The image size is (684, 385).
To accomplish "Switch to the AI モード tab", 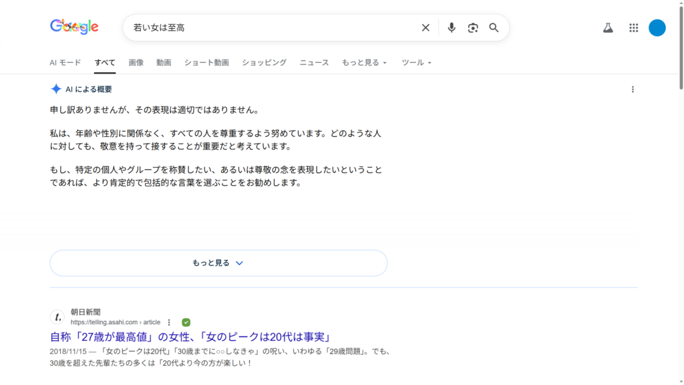I will click(x=65, y=63).
